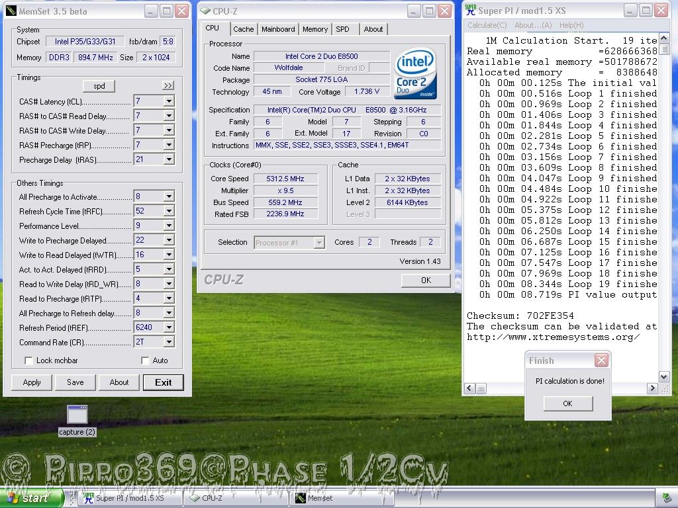
Task: Click Super PI vertical scrollbar down arrow
Action: point(663,376)
